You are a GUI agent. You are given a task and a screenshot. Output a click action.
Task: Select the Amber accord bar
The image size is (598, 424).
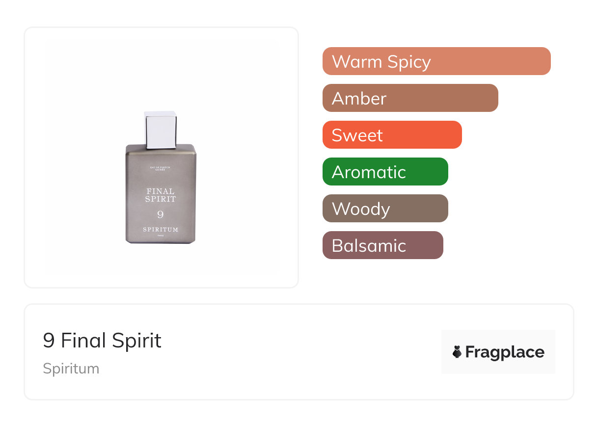point(410,98)
